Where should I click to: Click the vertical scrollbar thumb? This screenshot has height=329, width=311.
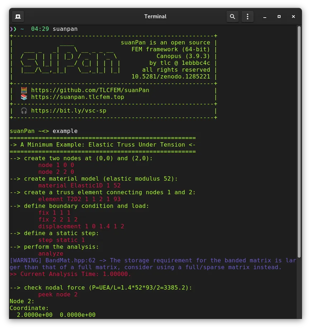pos(299,142)
